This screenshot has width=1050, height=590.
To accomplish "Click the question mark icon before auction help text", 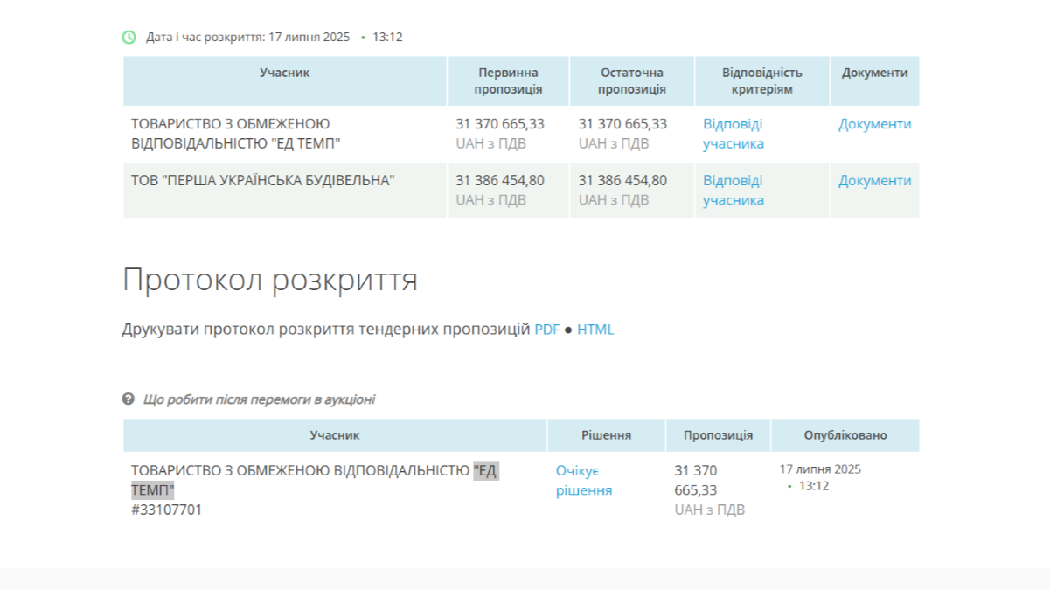I will (x=129, y=399).
